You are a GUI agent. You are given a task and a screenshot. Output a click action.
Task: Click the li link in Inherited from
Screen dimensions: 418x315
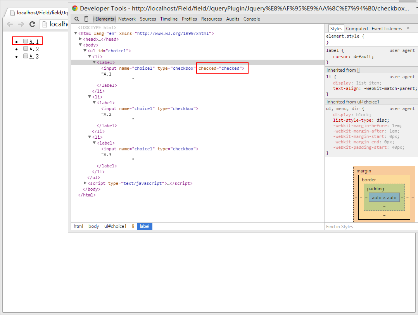pos(358,70)
